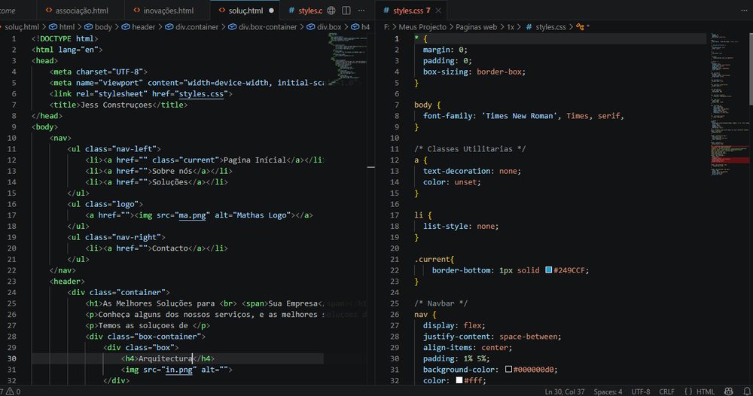Open the body breadcrumb item
This screenshot has height=396, width=753.
click(99, 27)
